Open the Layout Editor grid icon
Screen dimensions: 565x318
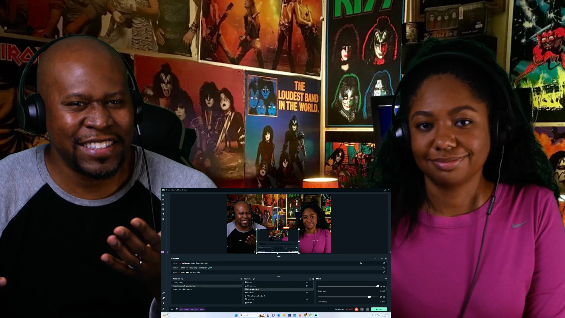point(163,200)
